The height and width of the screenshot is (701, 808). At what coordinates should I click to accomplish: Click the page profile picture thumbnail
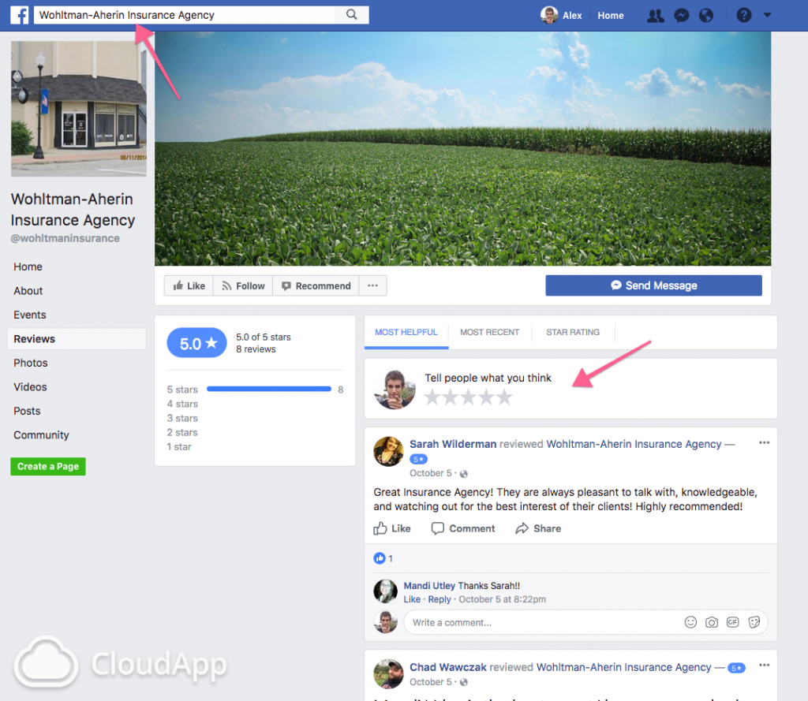point(79,109)
